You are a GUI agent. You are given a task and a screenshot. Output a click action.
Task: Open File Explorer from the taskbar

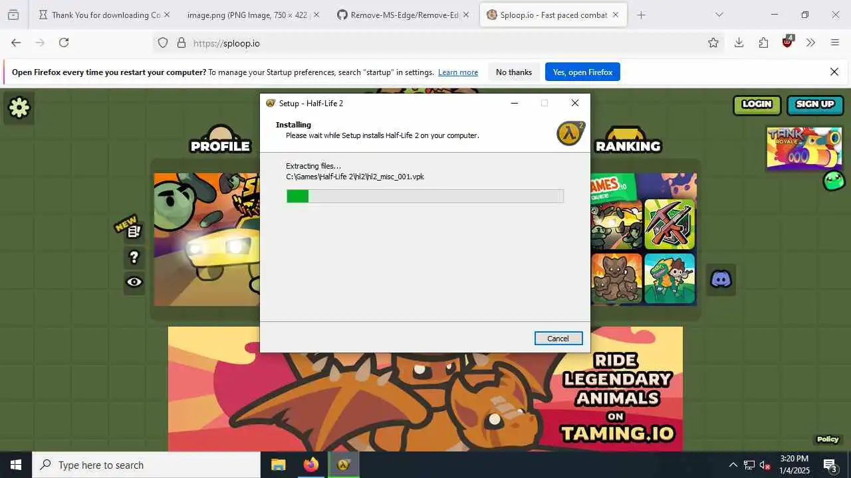point(278,465)
